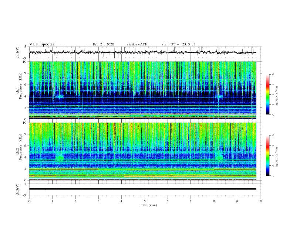293x226 pixels.
Task: Click the time axis tick label "4"
Action: (x=121, y=201)
